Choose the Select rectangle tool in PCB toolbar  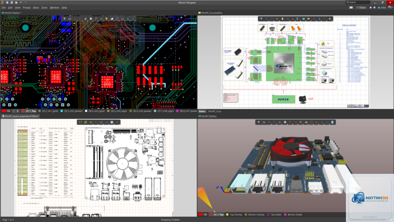pyautogui.click(x=80, y=19)
